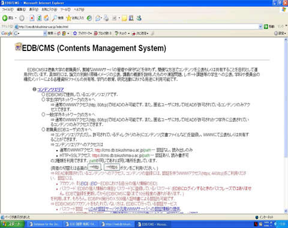
Task: Open the コンテンツエリア link
Action: coord(50,89)
